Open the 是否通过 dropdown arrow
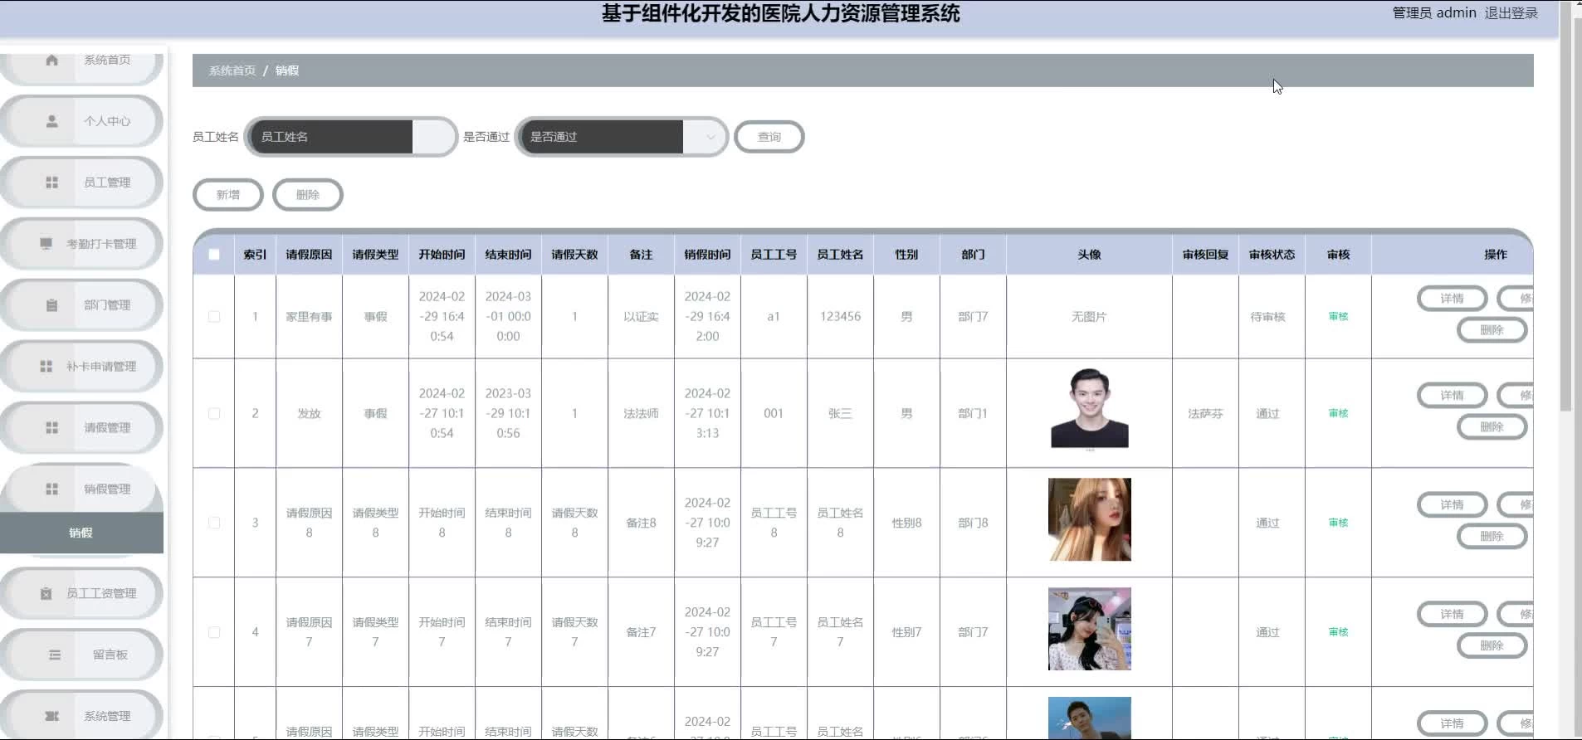The height and width of the screenshot is (740, 1582). (710, 137)
